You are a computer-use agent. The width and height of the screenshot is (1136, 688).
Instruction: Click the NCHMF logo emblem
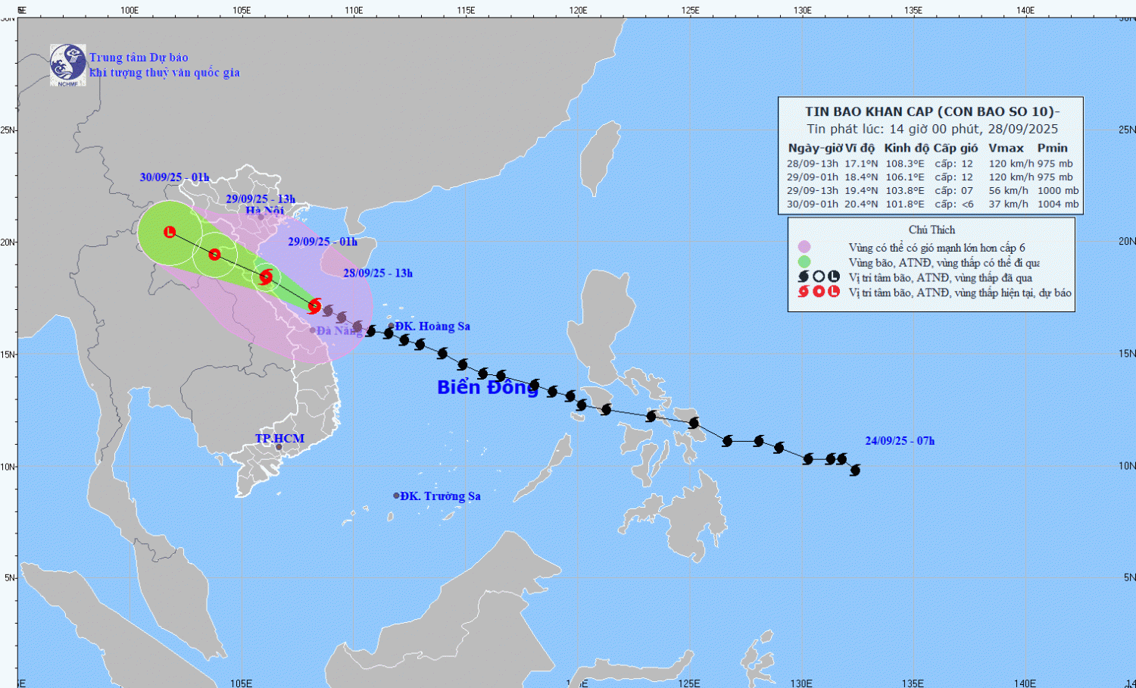pos(67,64)
